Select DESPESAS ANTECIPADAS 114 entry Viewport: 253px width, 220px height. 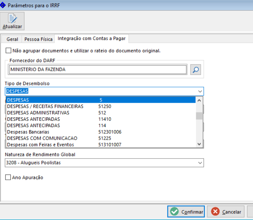pos(101,126)
